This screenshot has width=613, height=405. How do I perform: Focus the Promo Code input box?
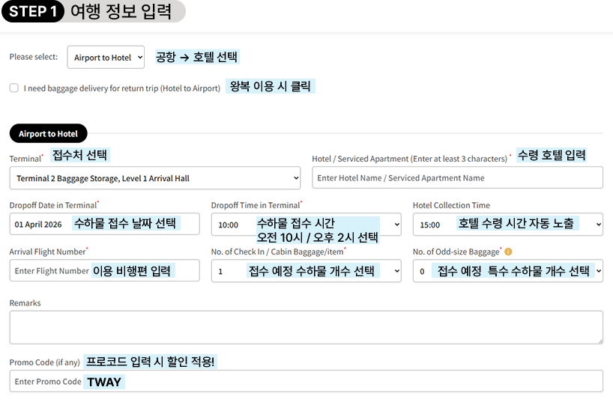(x=306, y=381)
